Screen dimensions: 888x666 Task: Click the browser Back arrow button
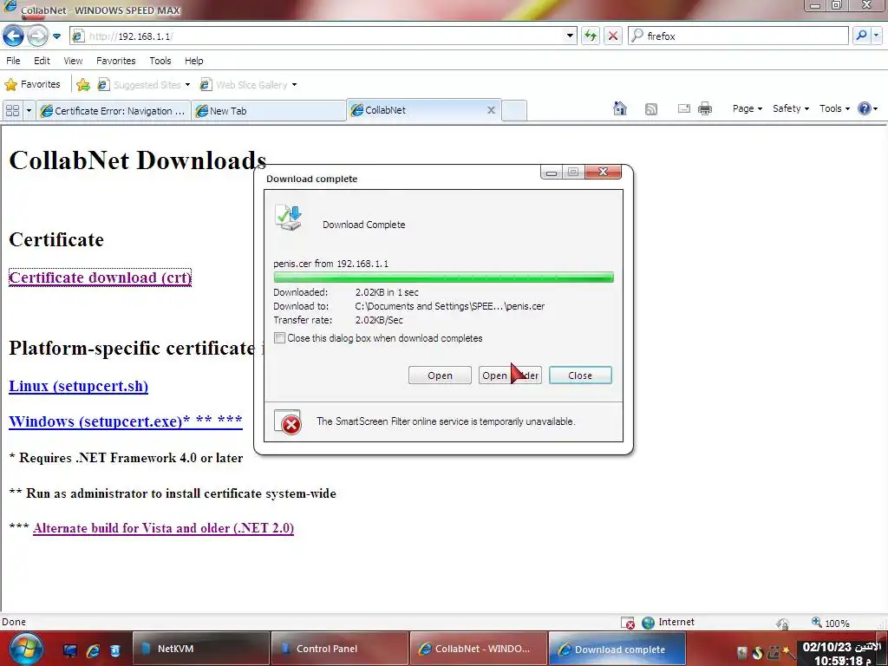pos(13,36)
